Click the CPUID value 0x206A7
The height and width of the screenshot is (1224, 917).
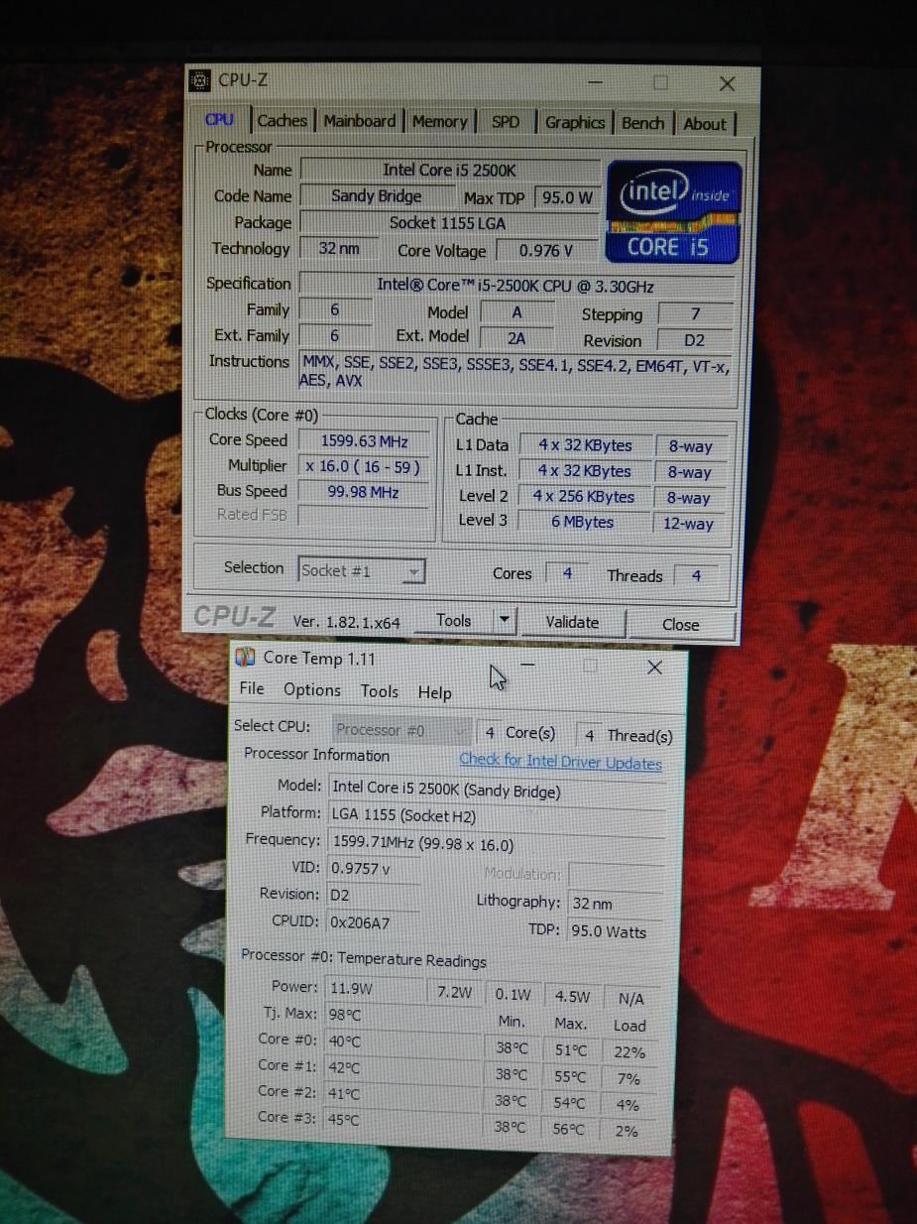coord(374,922)
